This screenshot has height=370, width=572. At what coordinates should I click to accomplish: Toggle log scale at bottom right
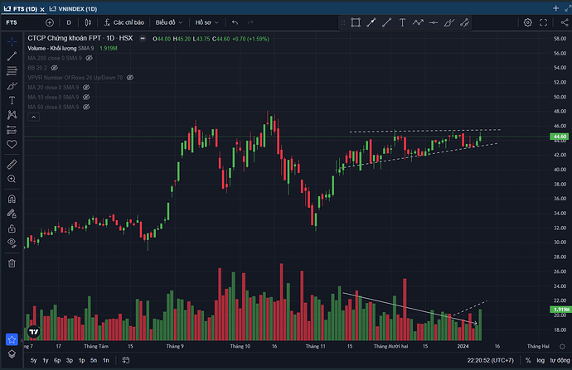(540, 361)
